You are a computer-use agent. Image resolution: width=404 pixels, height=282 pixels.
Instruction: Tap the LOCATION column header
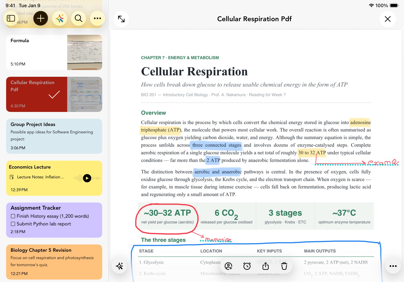(211, 251)
